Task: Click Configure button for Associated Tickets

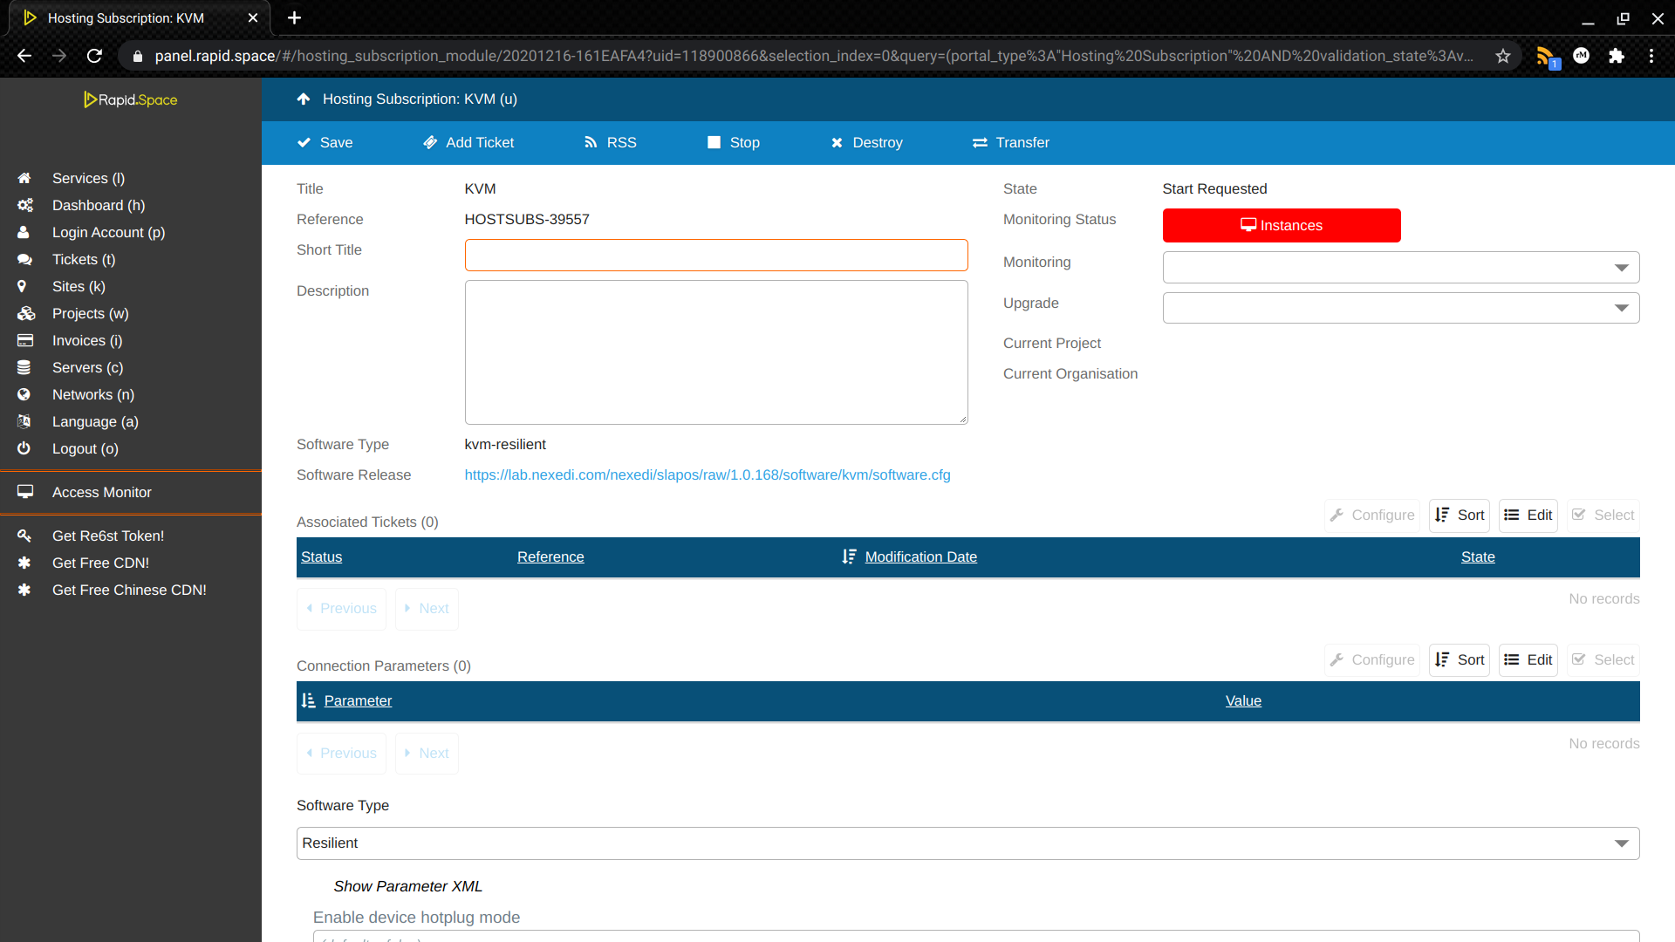Action: [1372, 515]
